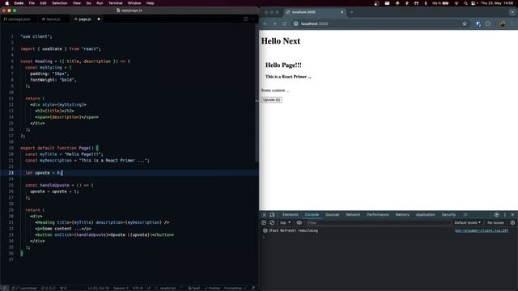
Task: Open DevTools settings gear
Action: tap(496, 215)
